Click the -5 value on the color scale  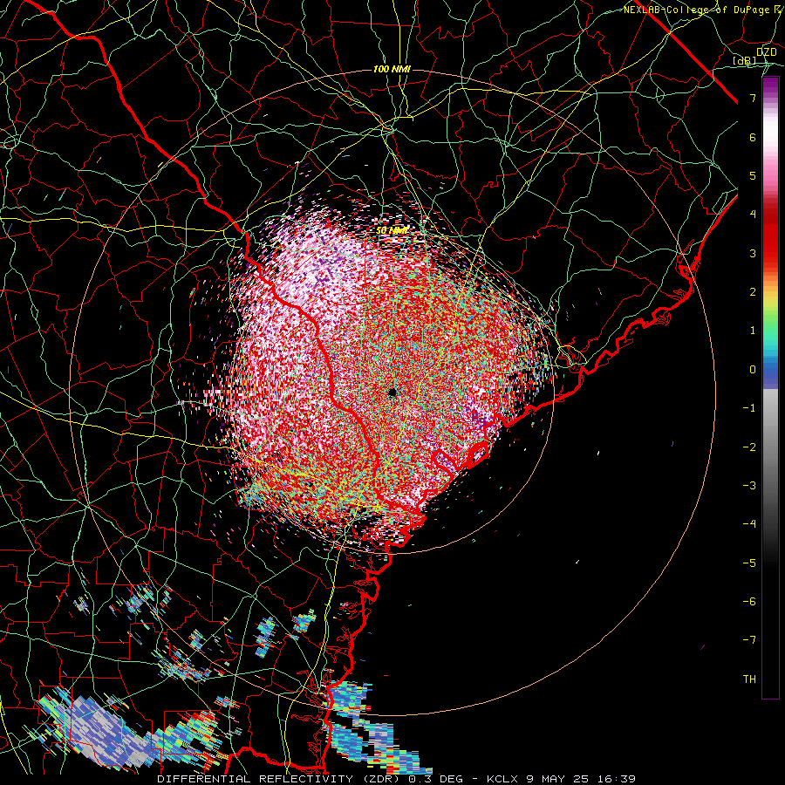[x=749, y=563]
